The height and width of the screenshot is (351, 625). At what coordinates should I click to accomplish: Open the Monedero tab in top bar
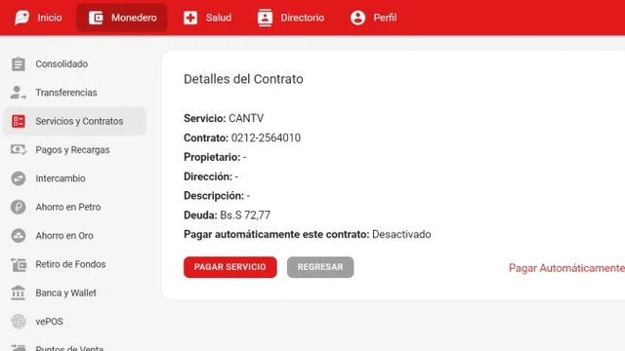pyautogui.click(x=122, y=18)
